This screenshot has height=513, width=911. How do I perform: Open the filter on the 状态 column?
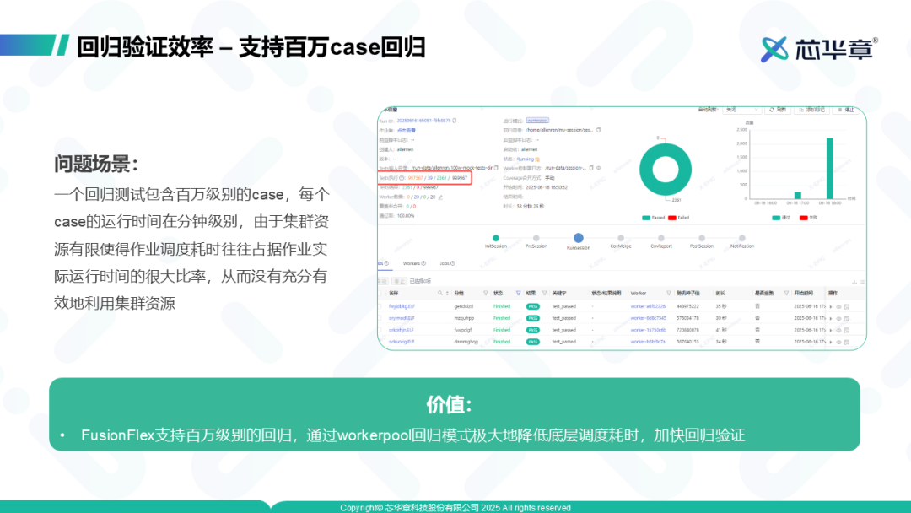[518, 293]
